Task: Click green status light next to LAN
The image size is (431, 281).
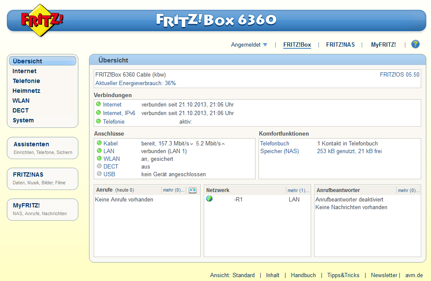Action: 99,151
